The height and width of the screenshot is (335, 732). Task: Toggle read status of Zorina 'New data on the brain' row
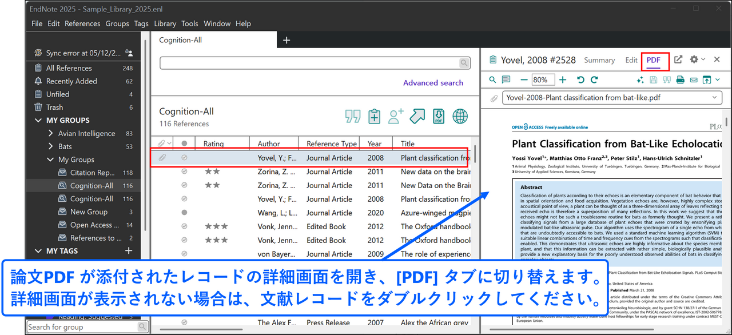coord(184,172)
